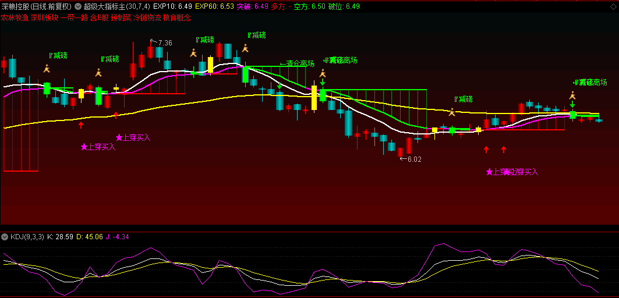Screen dimensions: 619x298
Task: Click the running-man icon under the rightmost 离场 label
Action: coord(572,95)
